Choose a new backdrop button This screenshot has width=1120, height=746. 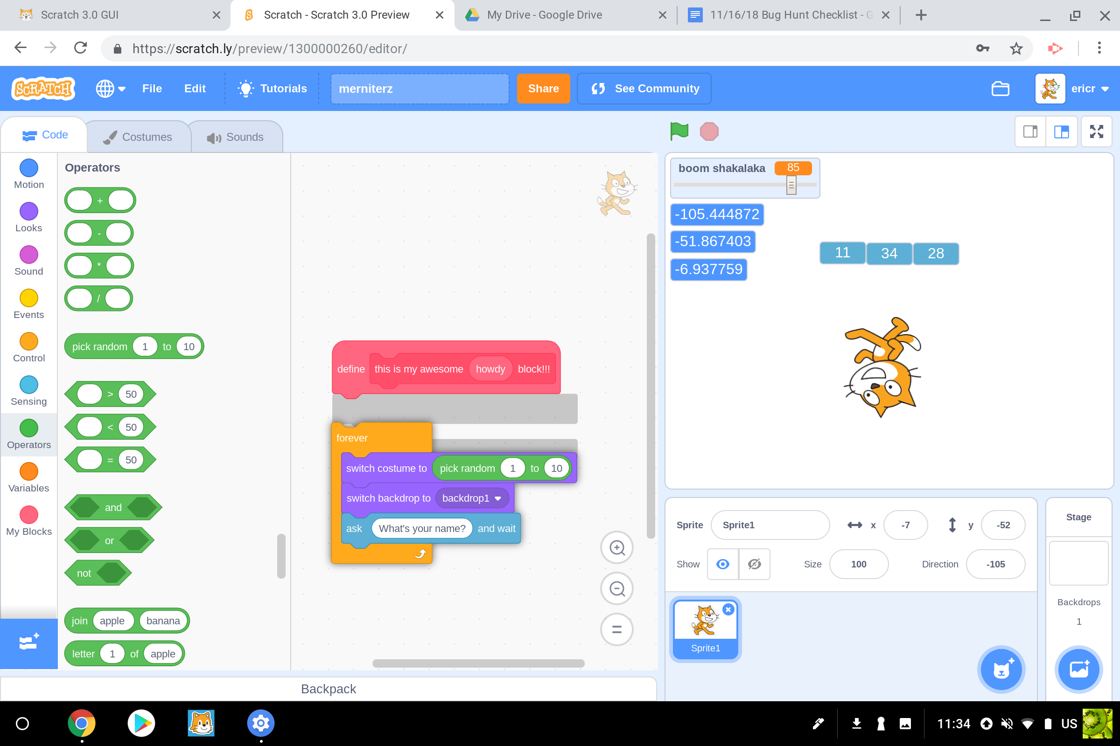click(1078, 670)
